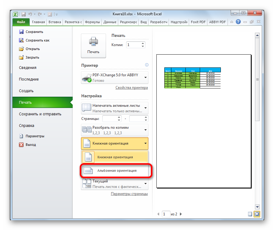274x230 pixels.
Task: Select Альбомная ориентация option
Action: (116, 171)
